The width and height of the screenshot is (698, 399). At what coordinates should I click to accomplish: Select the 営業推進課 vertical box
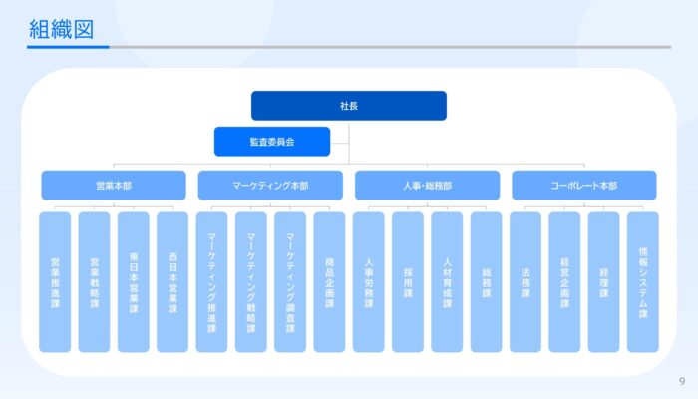[x=55, y=282]
